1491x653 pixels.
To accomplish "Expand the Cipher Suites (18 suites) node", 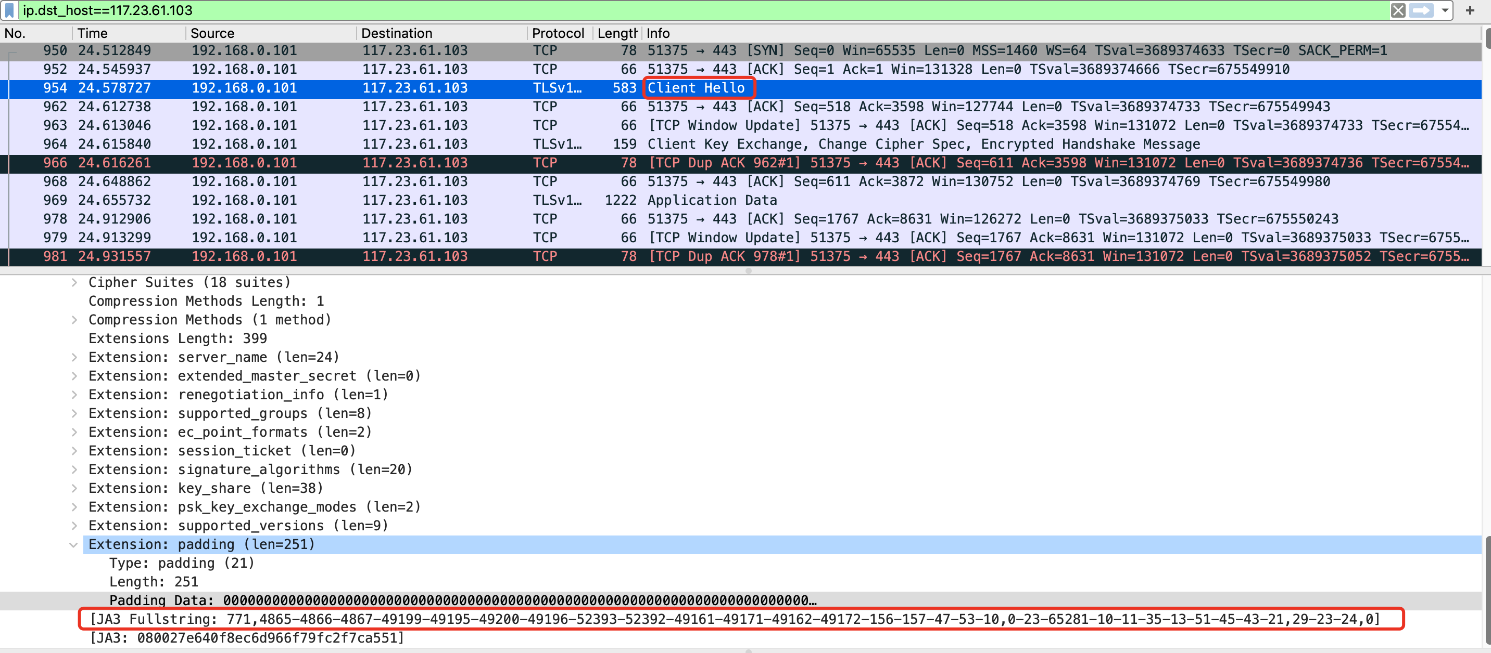I will (x=74, y=283).
